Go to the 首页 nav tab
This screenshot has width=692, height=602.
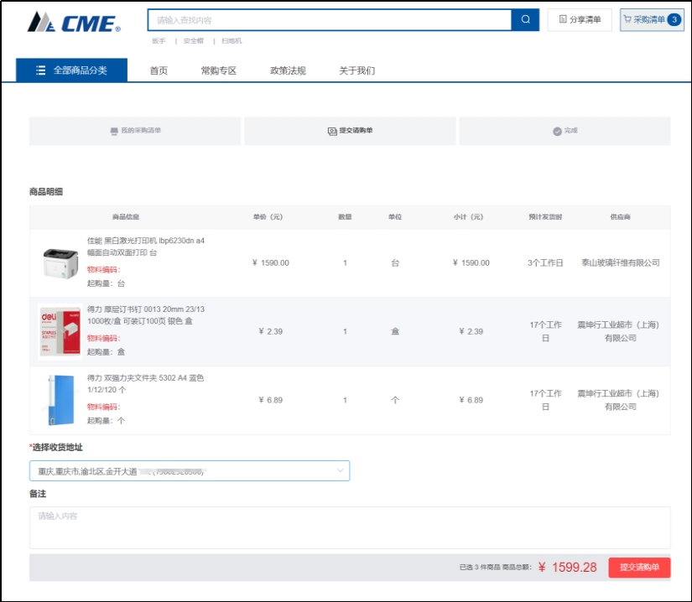point(159,70)
